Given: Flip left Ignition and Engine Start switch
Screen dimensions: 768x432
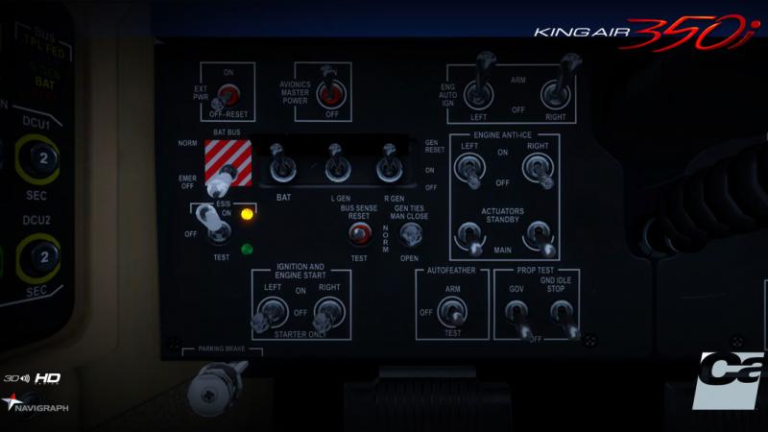Looking at the screenshot, I should 270,315.
